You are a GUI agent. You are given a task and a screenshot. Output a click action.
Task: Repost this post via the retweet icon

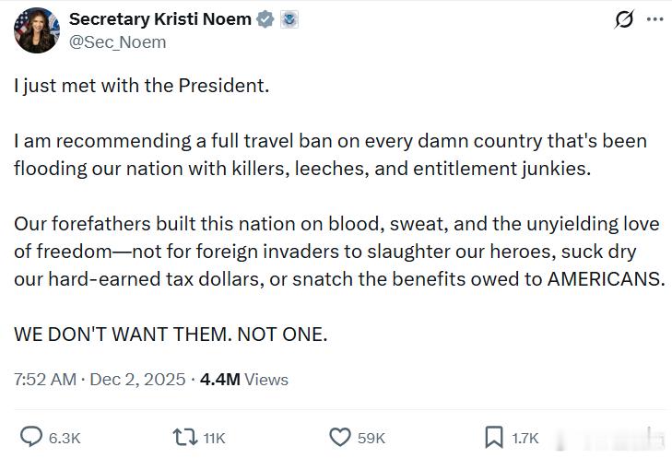coord(185,437)
